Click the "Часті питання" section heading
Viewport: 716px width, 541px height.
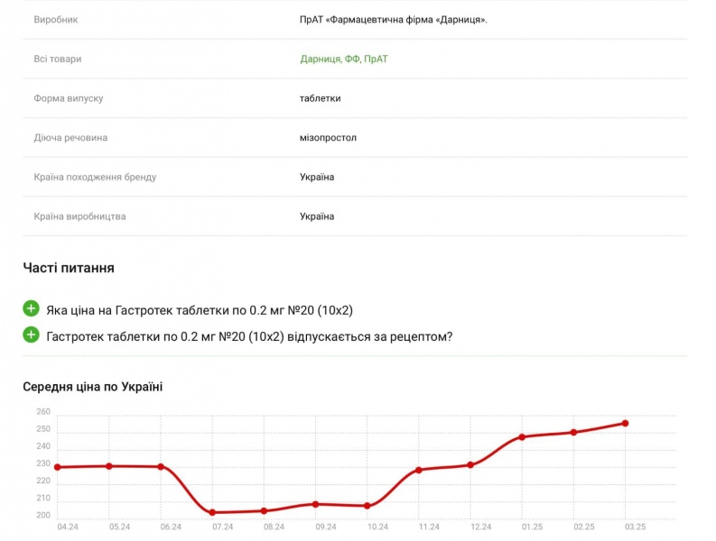[69, 268]
